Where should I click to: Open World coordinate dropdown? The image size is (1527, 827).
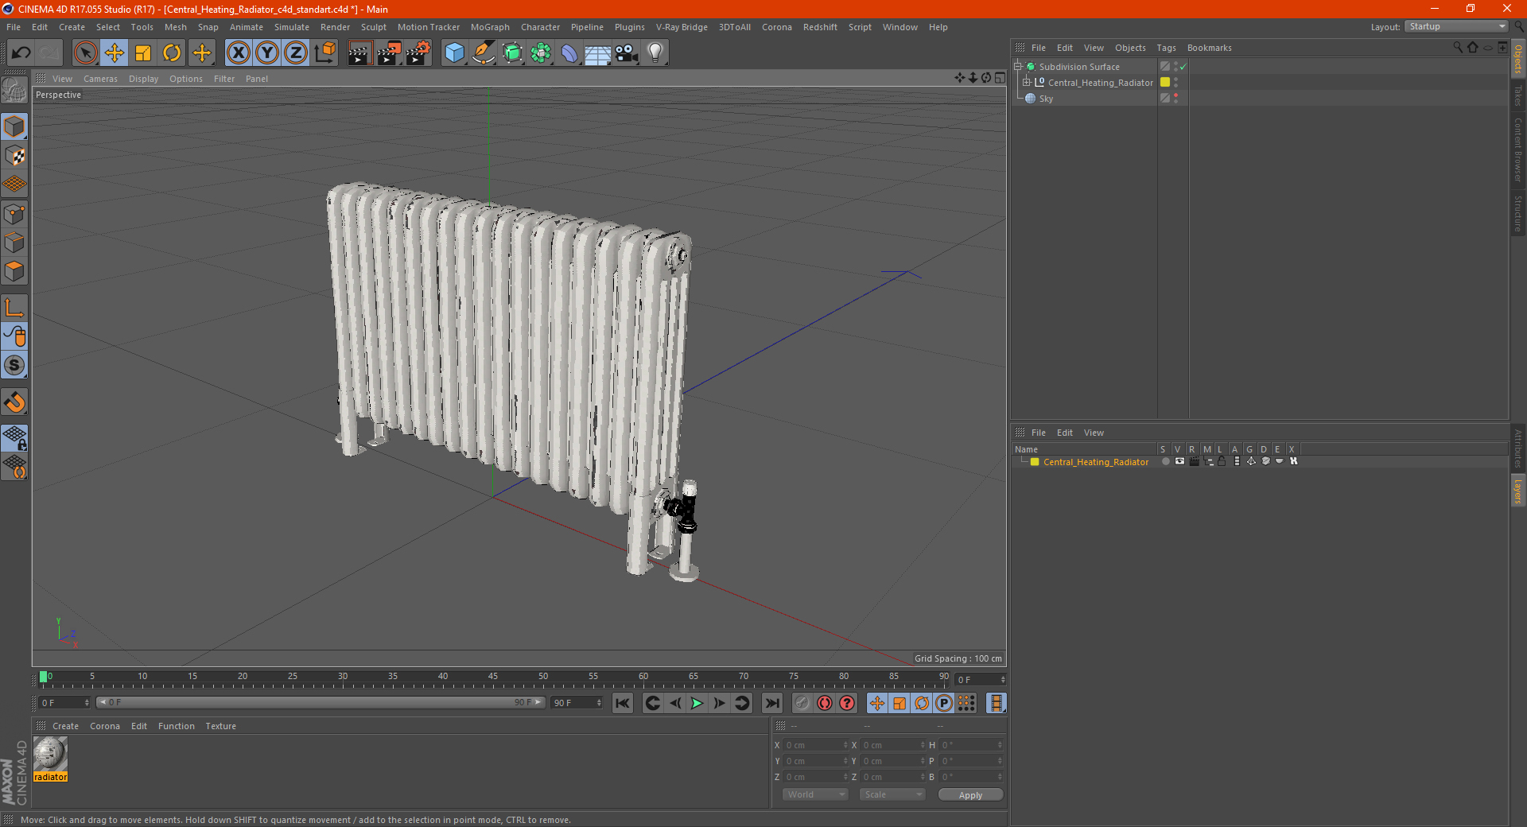[815, 794]
